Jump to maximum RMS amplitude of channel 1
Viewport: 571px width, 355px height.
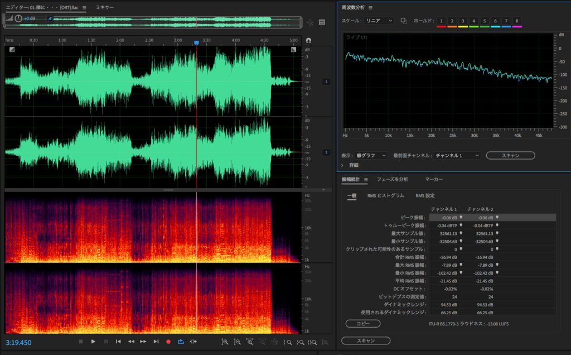click(461, 265)
